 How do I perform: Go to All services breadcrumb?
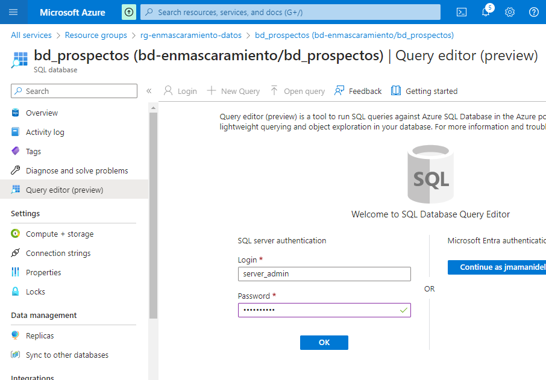31,35
